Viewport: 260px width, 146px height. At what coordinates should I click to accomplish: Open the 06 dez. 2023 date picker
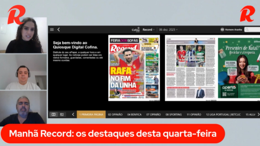[x=168, y=30]
